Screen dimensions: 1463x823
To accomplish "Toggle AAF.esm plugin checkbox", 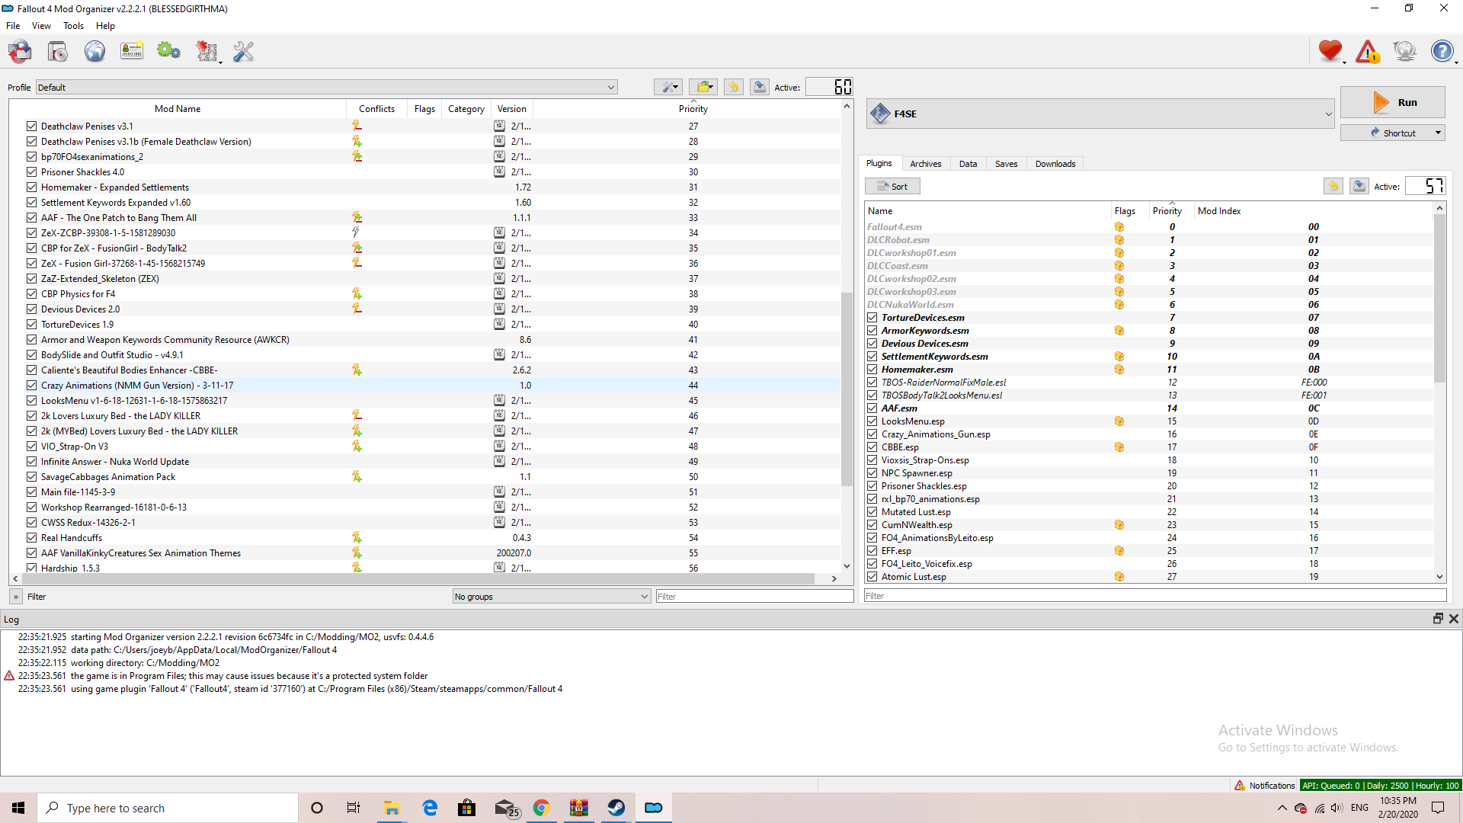I will pyautogui.click(x=872, y=408).
